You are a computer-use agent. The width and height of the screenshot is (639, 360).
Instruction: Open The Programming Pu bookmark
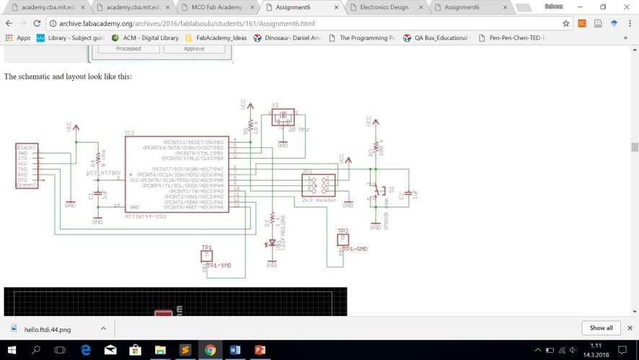(x=362, y=38)
